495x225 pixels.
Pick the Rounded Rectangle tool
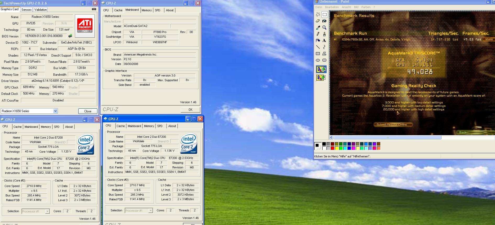[324, 60]
